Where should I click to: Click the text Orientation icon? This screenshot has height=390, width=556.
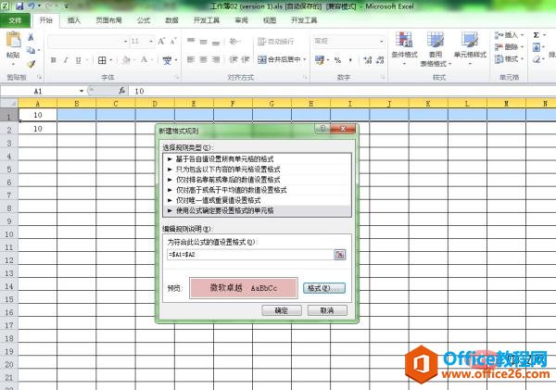tap(234, 42)
